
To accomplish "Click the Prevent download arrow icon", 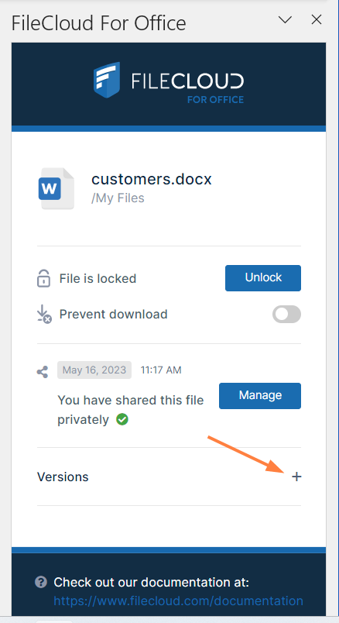I will click(x=43, y=314).
